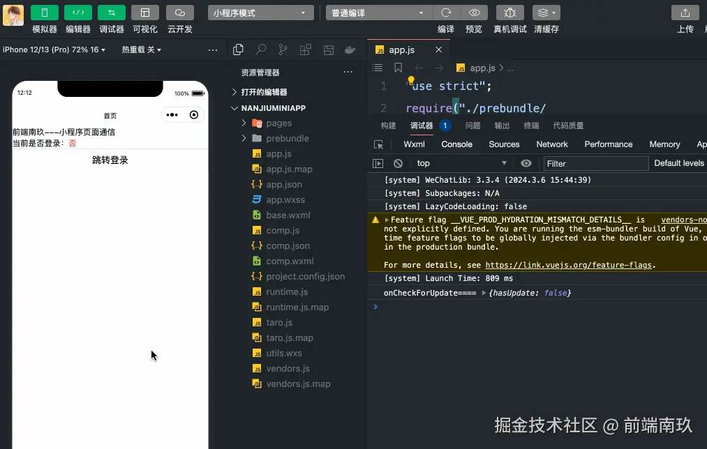Switch to the Sources debugger tab
Viewport: 707px width, 449px height.
[504, 144]
